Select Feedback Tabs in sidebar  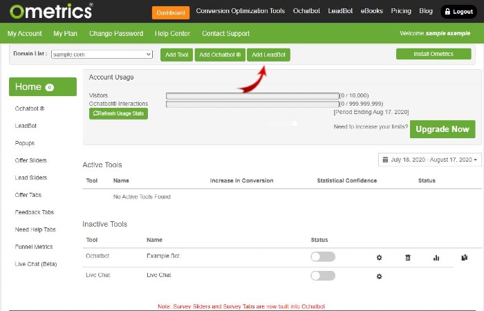pyautogui.click(x=35, y=212)
